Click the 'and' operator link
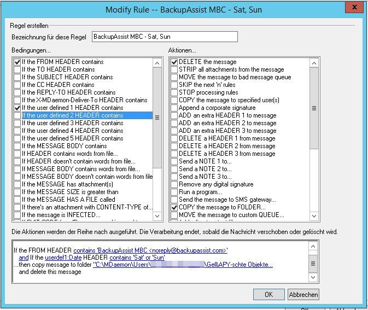368x310 pixels. click(24, 258)
